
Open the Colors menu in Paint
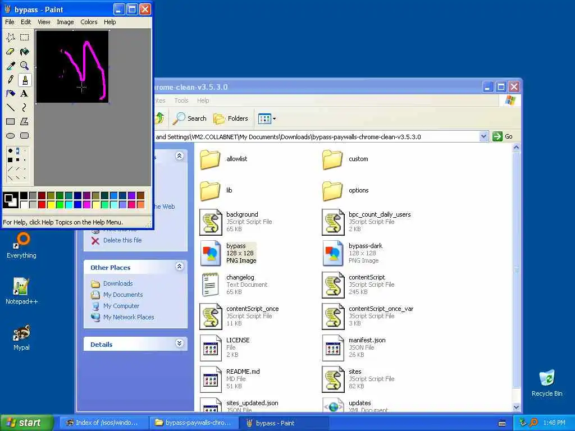tap(89, 22)
